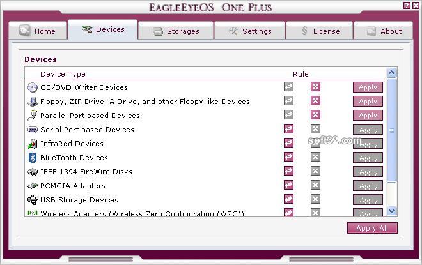Set block rule for CD/DVD Writer Devices
Screen dimensions: 422x265
315,87
